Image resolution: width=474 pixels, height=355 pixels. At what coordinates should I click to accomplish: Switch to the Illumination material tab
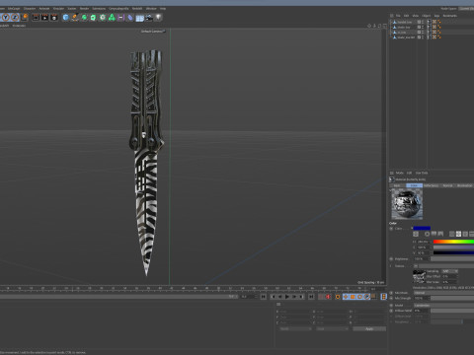pyautogui.click(x=465, y=185)
